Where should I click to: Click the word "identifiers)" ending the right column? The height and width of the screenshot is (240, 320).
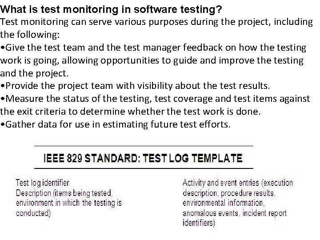click(199, 222)
